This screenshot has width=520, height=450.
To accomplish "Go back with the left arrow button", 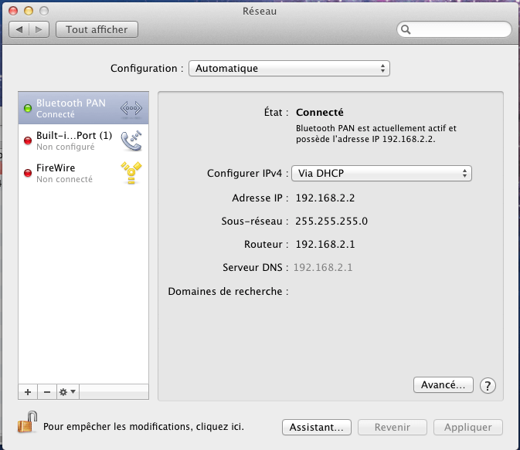I will (x=19, y=30).
